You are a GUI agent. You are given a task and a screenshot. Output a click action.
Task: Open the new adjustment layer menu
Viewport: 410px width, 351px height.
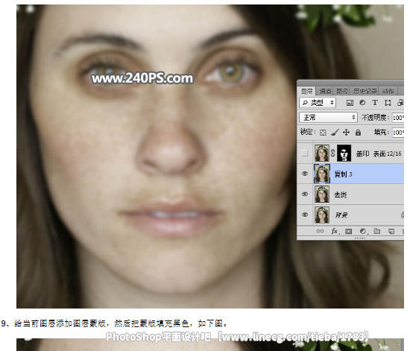point(363,231)
